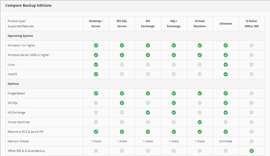Click the Windows Server 2008 or higher label

pos(29,55)
